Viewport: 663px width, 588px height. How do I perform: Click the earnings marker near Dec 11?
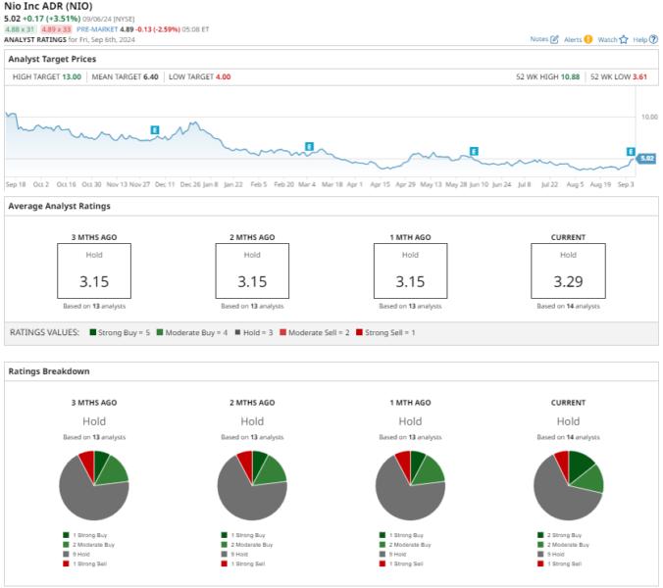[x=155, y=129]
